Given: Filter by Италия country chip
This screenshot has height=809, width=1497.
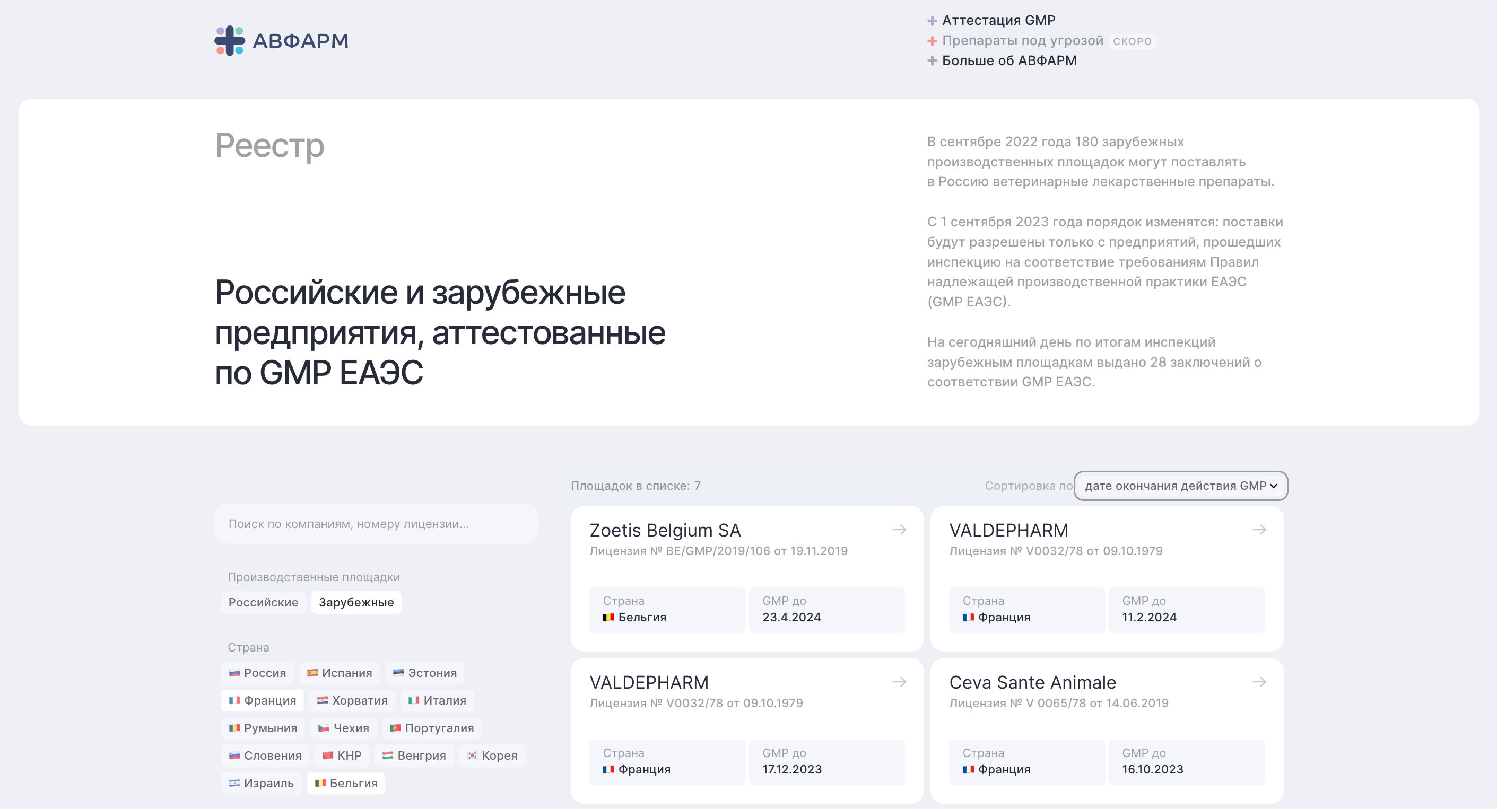Looking at the screenshot, I should pyautogui.click(x=437, y=700).
